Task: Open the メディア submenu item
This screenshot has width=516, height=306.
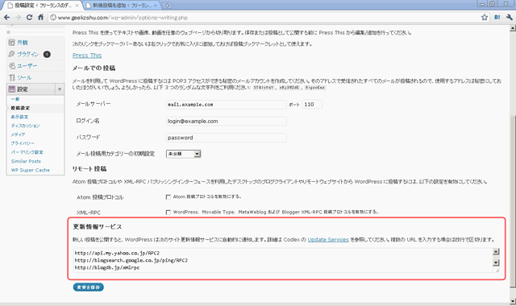Action: [18, 134]
